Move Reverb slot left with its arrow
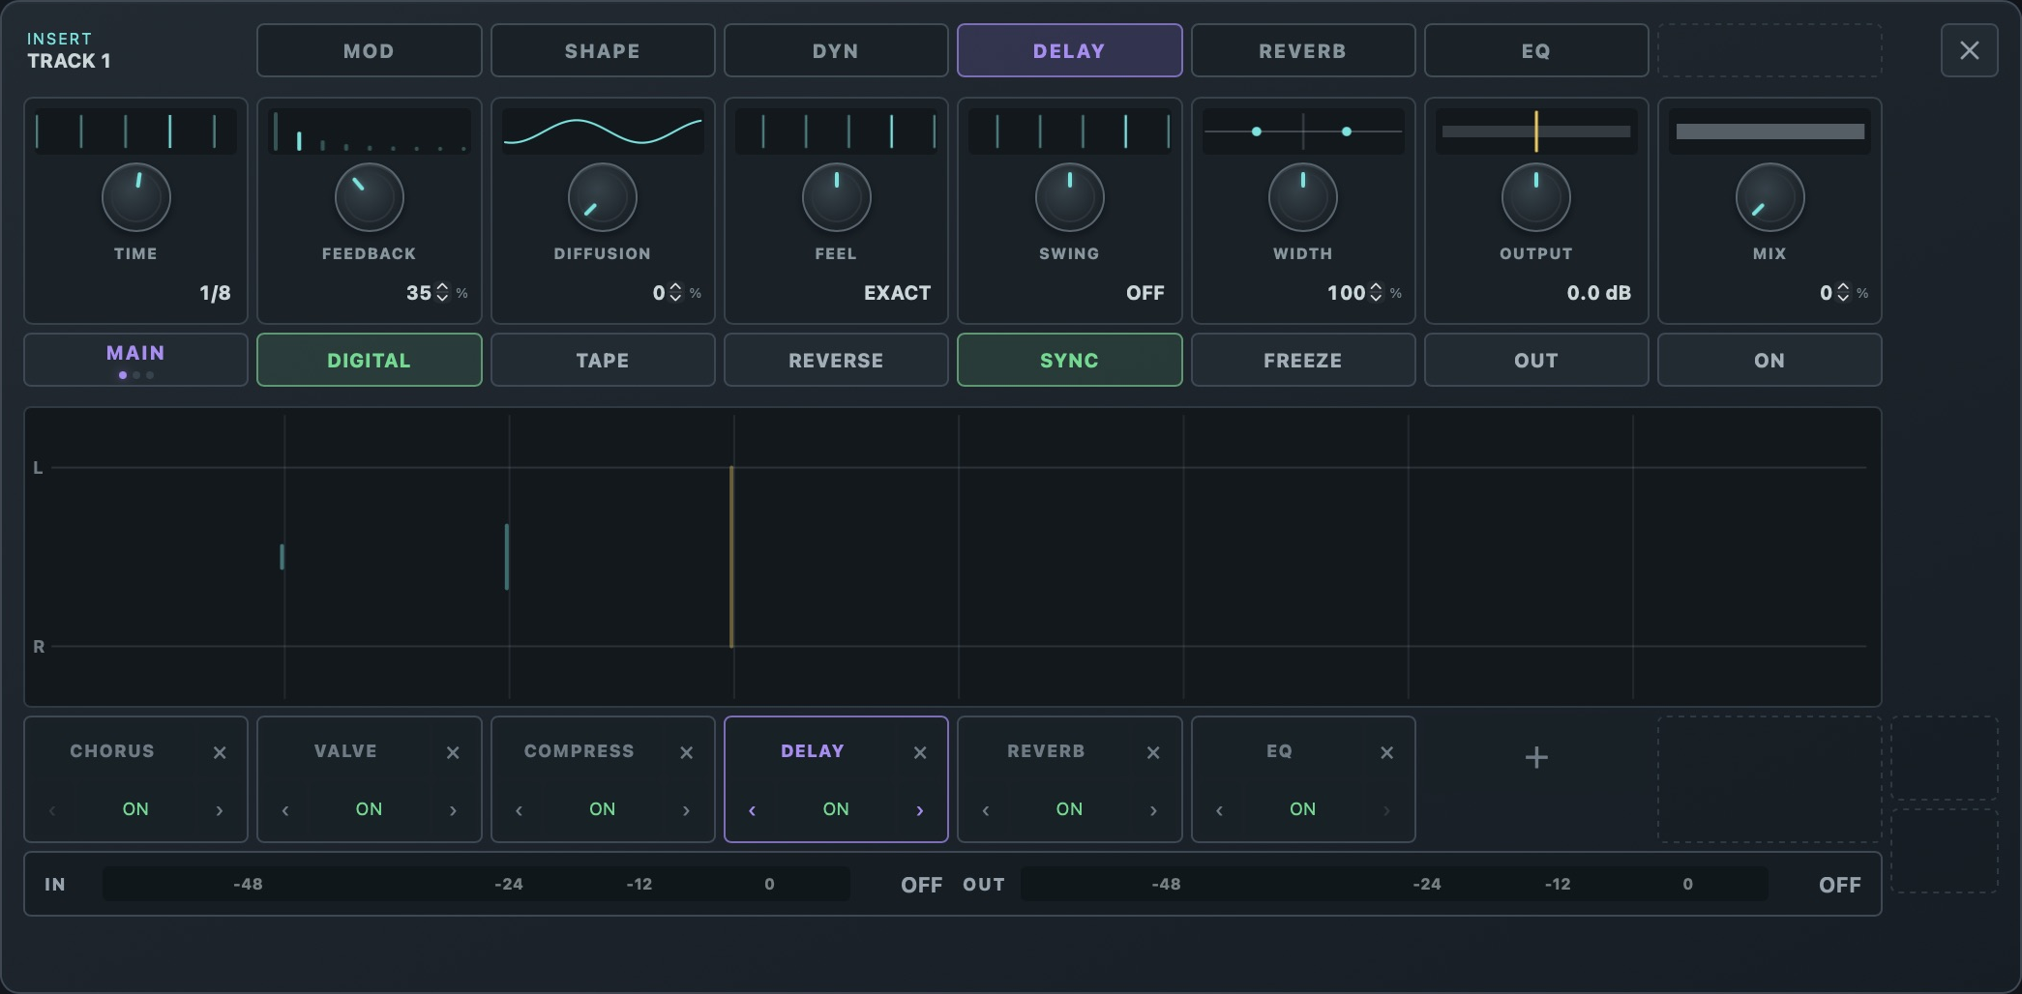The image size is (2022, 994). (986, 810)
